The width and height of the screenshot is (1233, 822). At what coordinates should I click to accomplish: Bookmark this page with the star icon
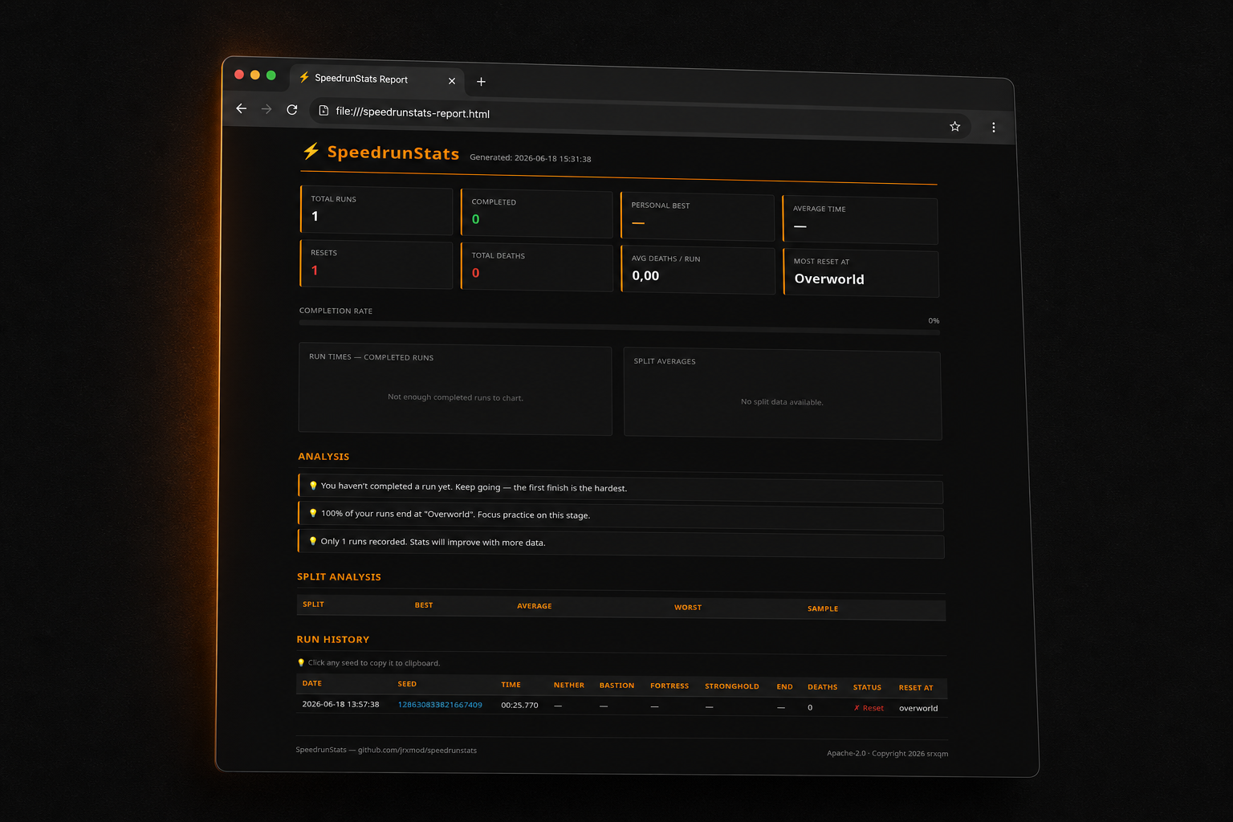tap(955, 126)
